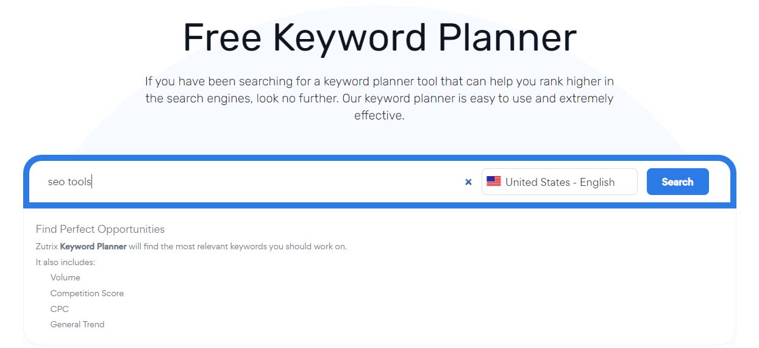
Task: Choose the 'Competition Score' list item
Action: pos(87,293)
